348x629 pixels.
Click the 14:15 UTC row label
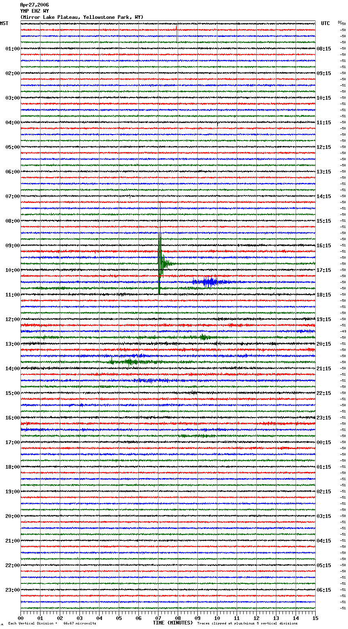click(x=324, y=196)
